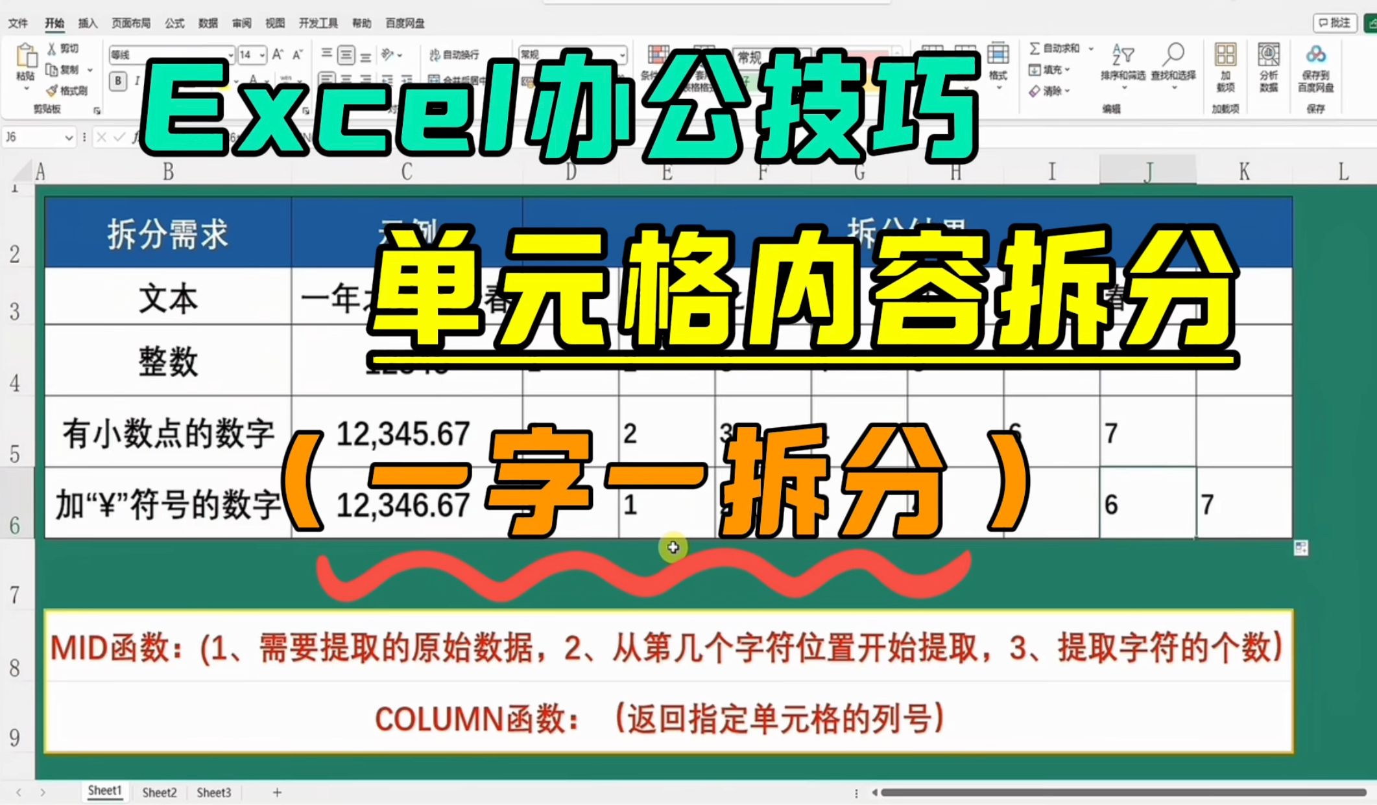The width and height of the screenshot is (1377, 805).
Task: Toggle middle vertical alignment
Action: point(346,55)
